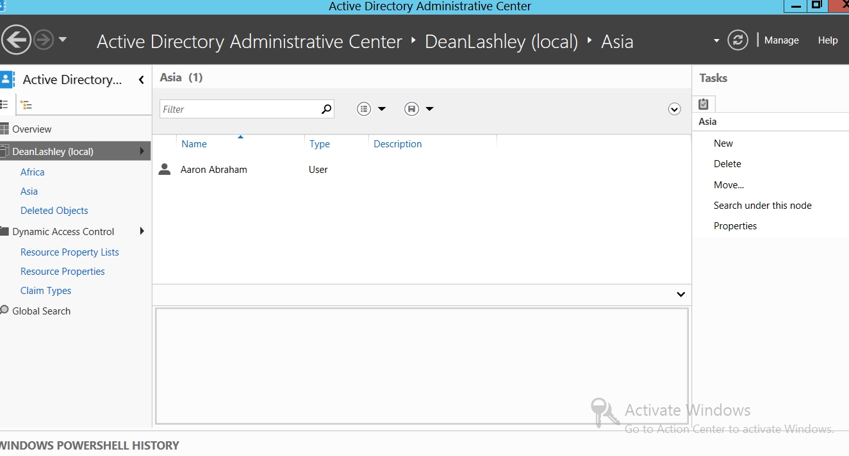Open the view options list dropdown

click(372, 109)
